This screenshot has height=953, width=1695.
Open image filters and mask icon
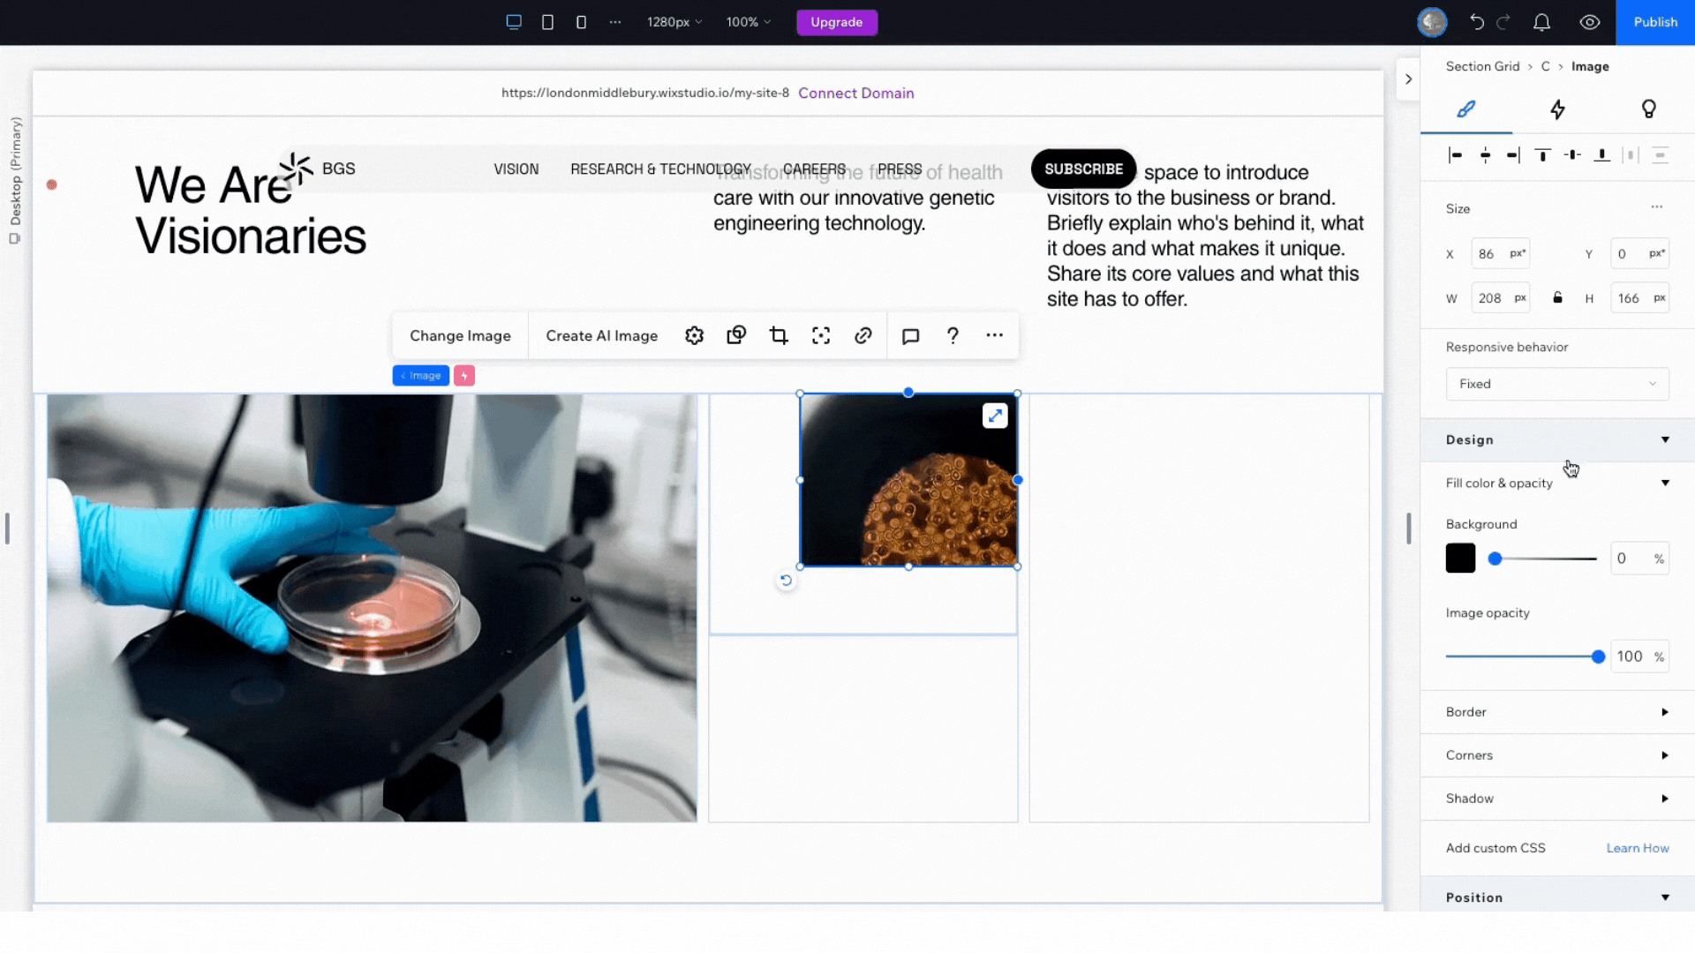click(x=736, y=335)
